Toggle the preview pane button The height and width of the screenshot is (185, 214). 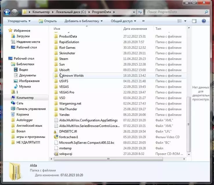coord(194,21)
